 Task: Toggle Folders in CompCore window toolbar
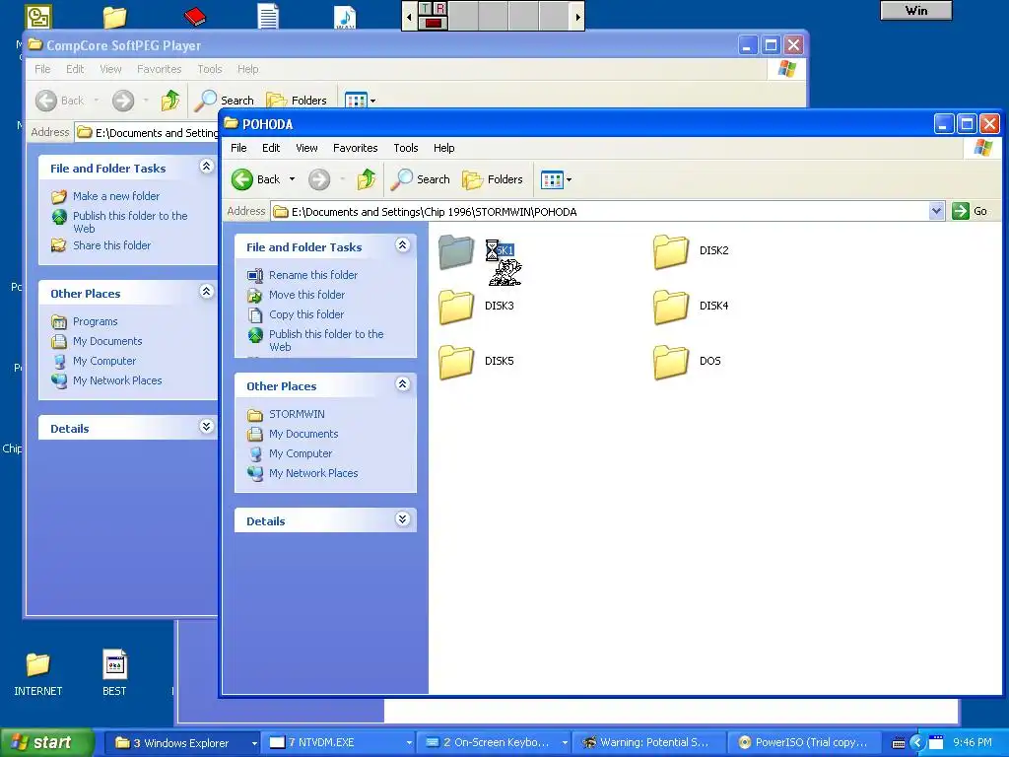[297, 101]
